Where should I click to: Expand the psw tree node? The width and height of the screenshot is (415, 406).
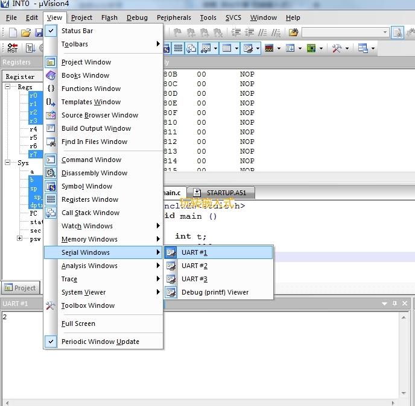pyautogui.click(x=19, y=239)
